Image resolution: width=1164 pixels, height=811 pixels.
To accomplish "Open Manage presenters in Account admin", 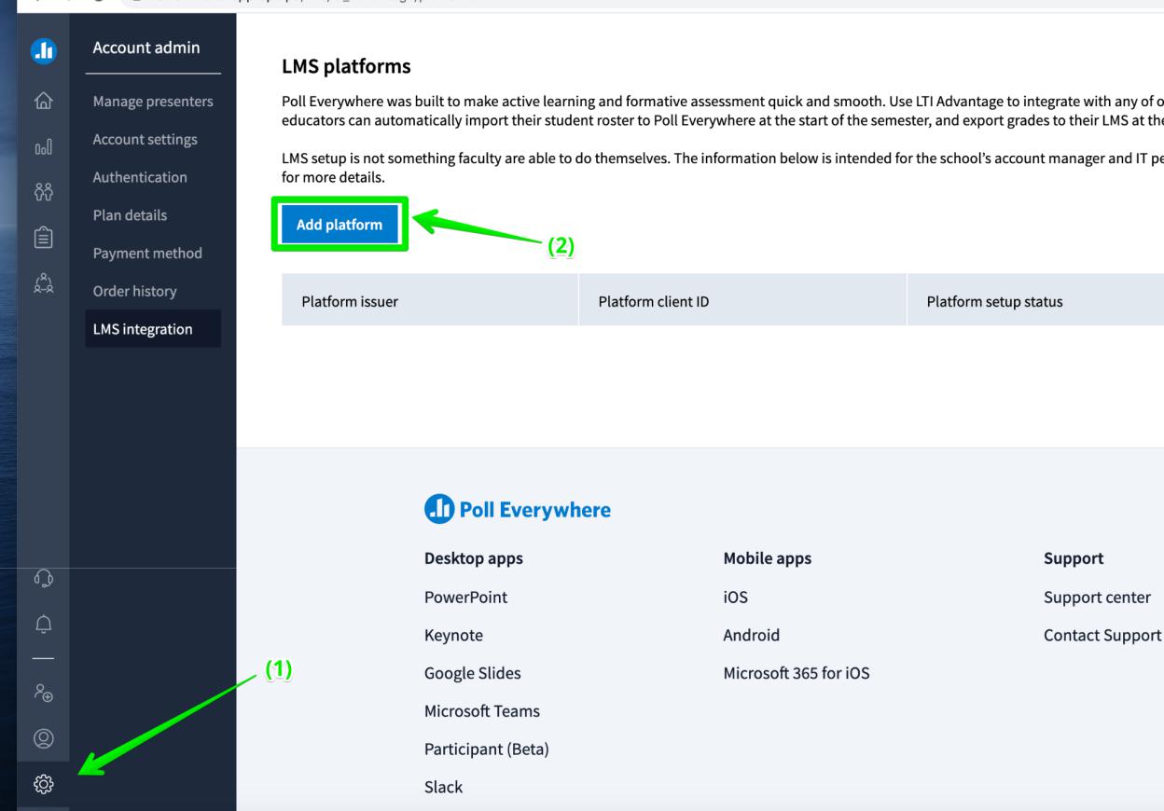I will coord(153,101).
